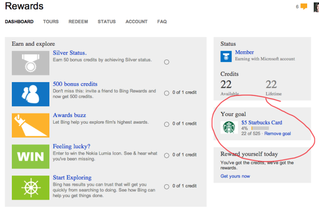Select the Silver Status circle indicator
The height and width of the screenshot is (212, 319).
(x=167, y=62)
